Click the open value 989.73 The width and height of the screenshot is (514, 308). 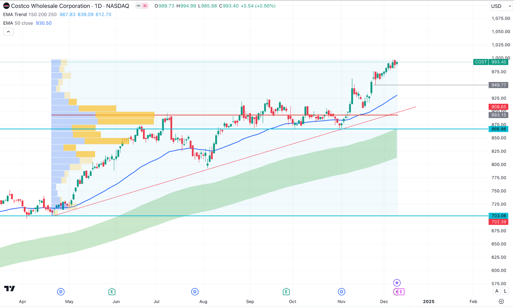pos(166,6)
